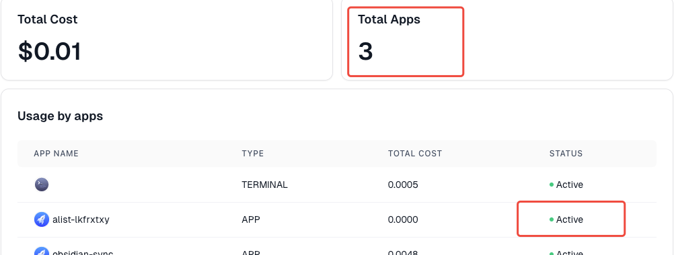
Task: Click the rocket icon beside obsidian-sync
Action: coord(42,252)
